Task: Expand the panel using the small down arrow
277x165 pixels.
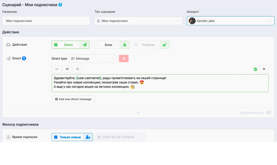Action: (138, 113)
